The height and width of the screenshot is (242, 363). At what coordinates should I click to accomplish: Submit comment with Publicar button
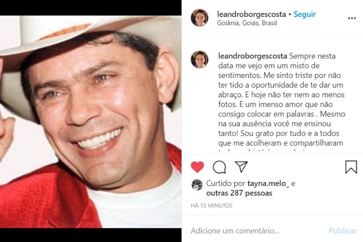(x=342, y=231)
